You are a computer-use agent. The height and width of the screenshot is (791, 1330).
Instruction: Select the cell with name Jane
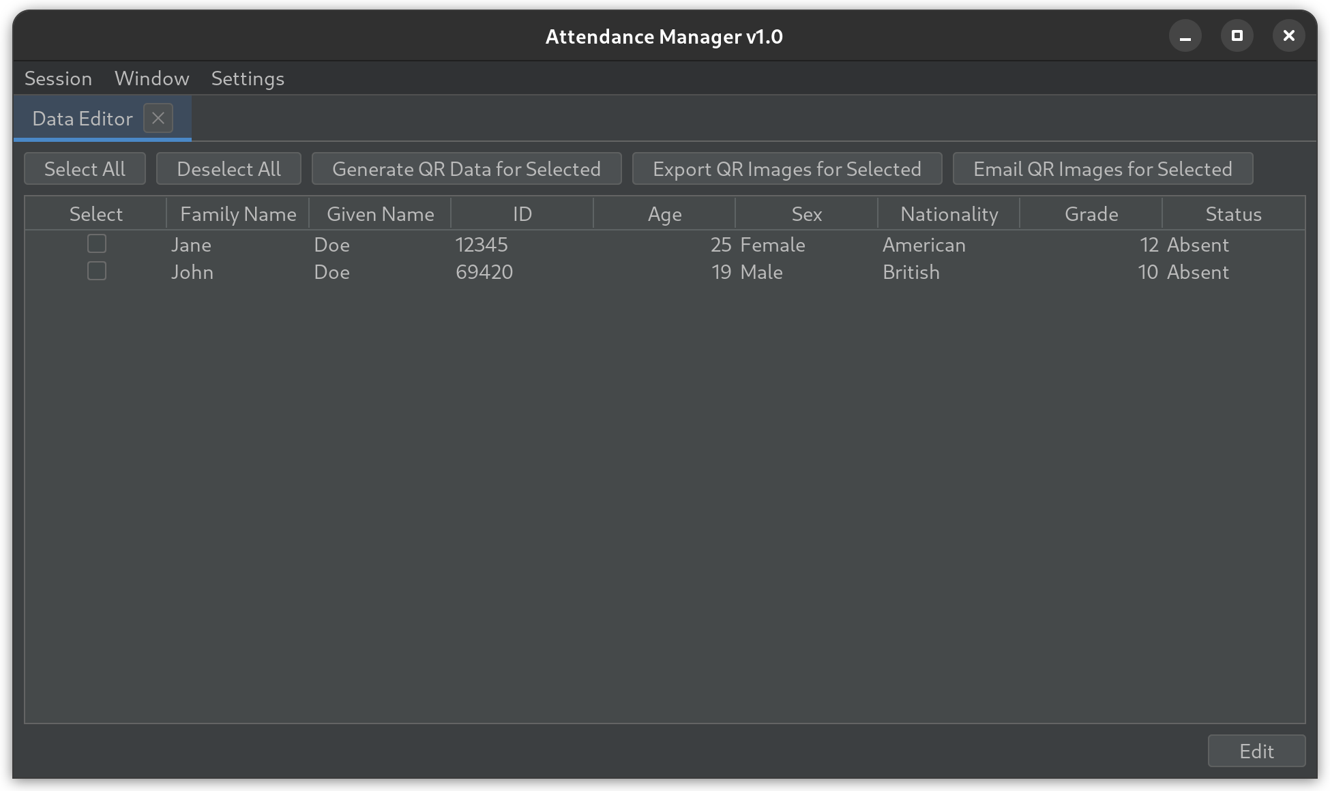[238, 244]
